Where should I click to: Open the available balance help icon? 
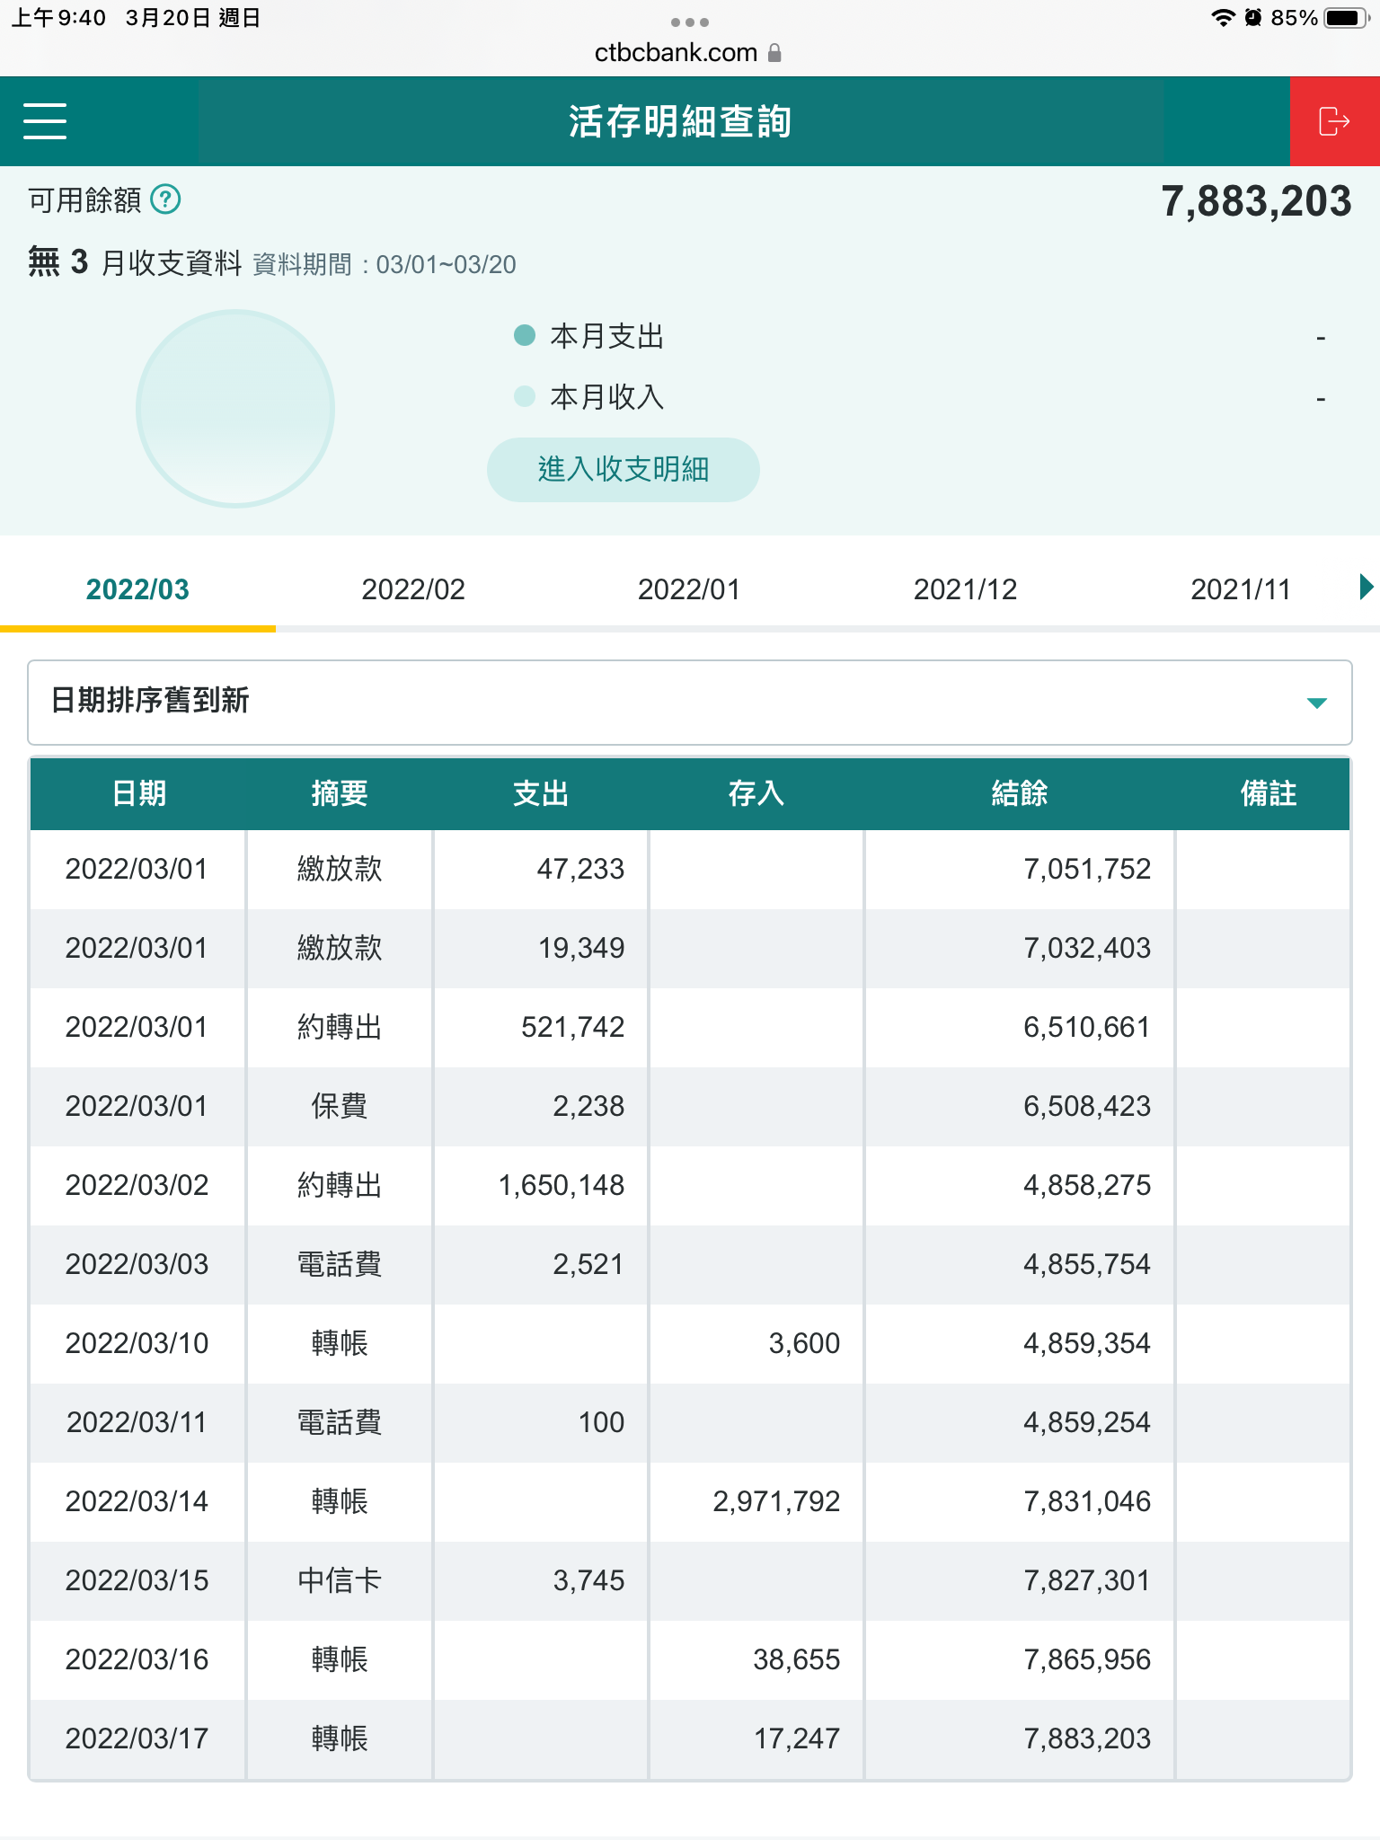165,199
